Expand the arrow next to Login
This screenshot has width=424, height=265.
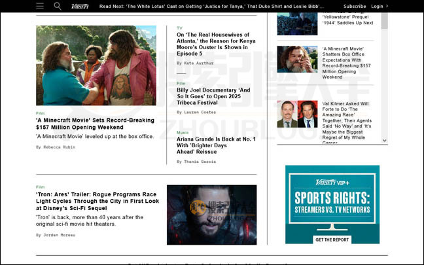coord(387,6)
